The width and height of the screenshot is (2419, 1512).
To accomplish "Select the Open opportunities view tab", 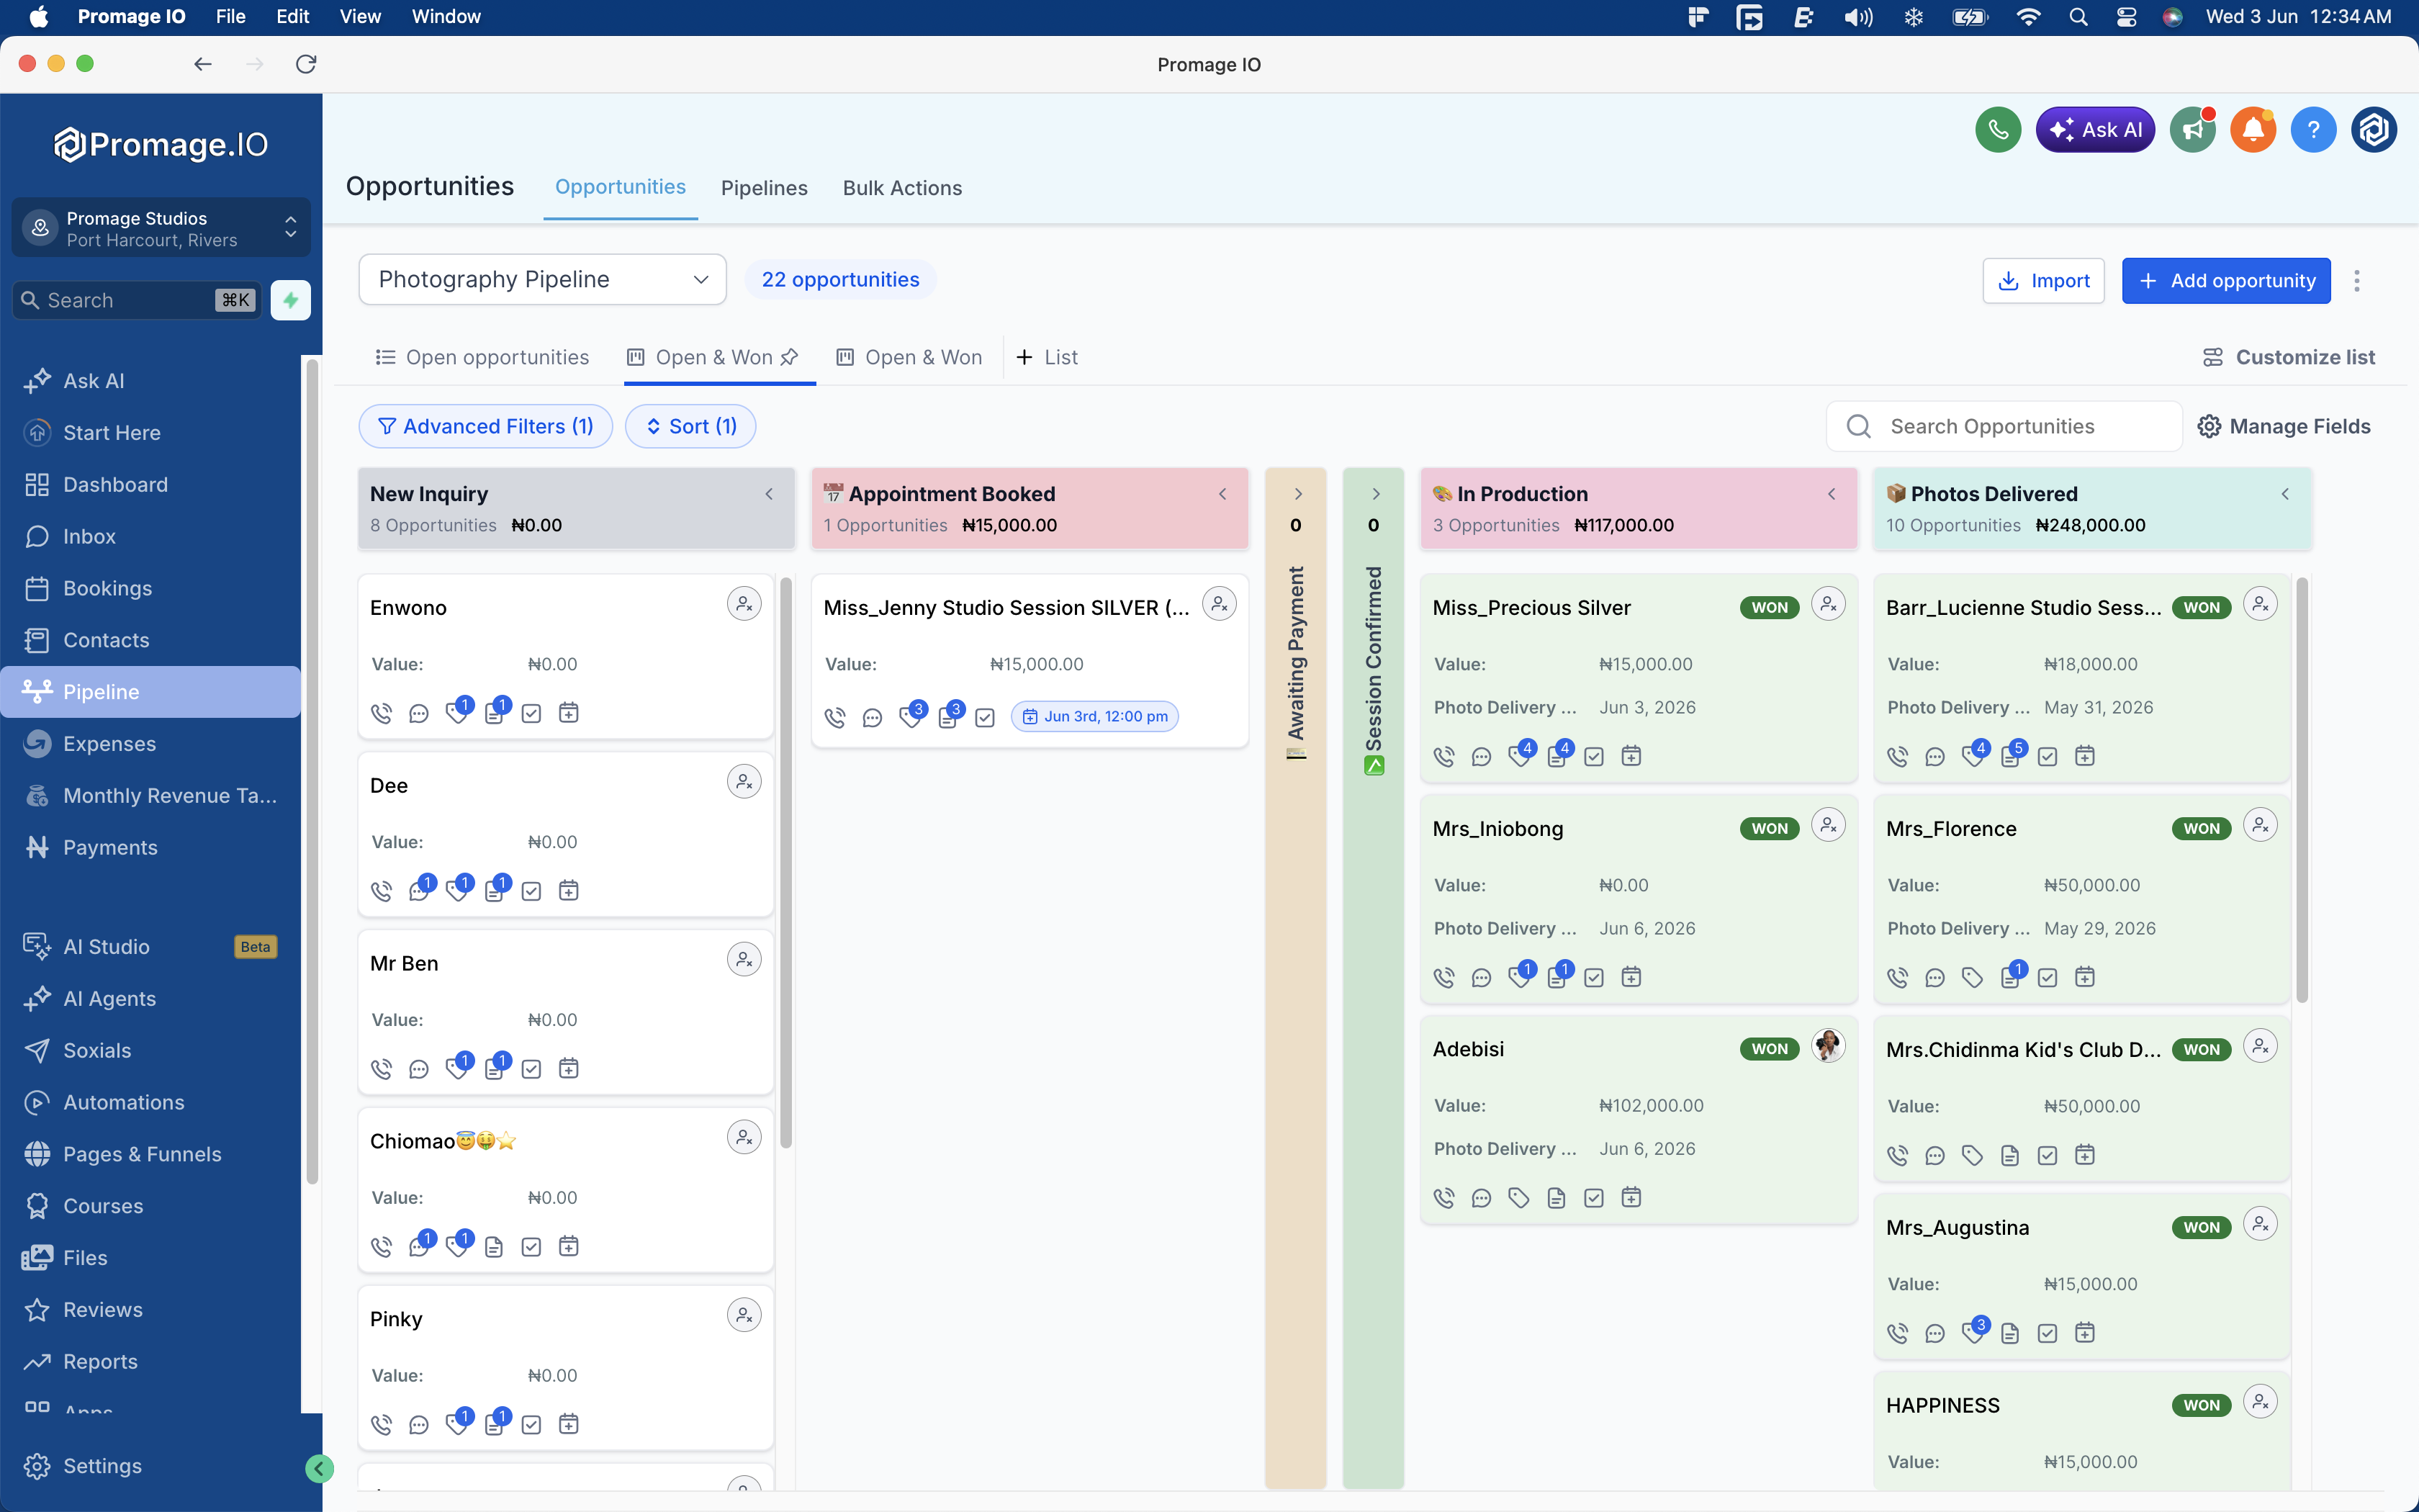I will (x=482, y=358).
